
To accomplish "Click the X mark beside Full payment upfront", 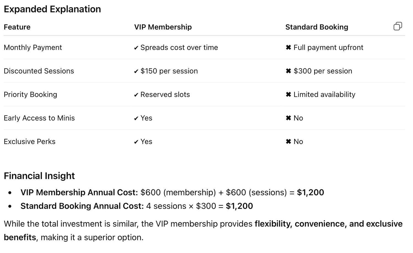I will 288,48.
